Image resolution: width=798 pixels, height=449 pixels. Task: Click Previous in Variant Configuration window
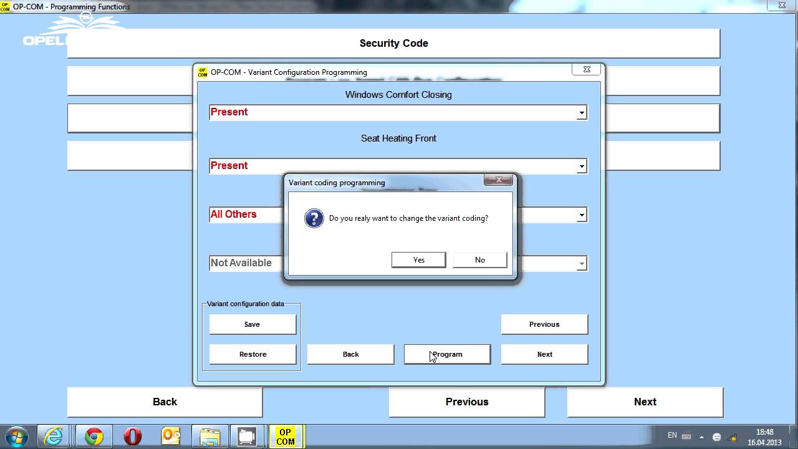pos(544,324)
